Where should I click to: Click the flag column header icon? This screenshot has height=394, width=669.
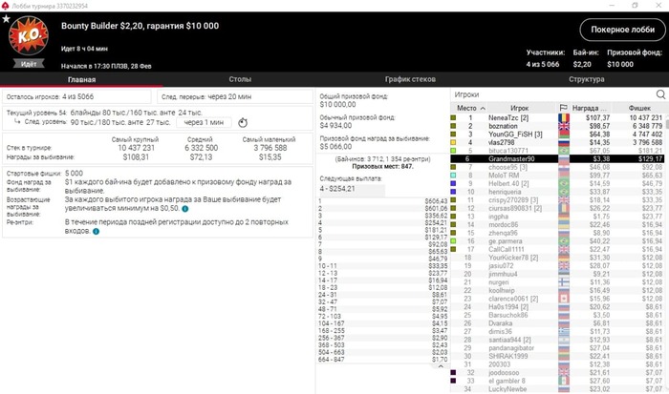click(x=563, y=108)
